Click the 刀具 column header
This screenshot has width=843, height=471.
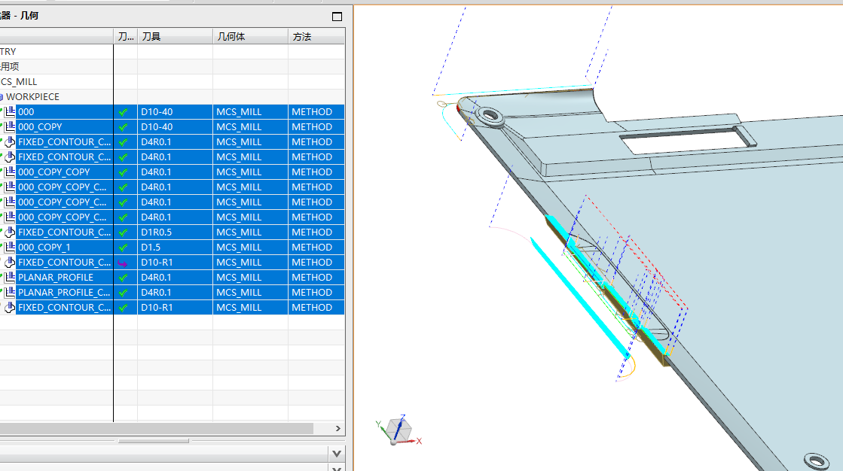tap(176, 37)
